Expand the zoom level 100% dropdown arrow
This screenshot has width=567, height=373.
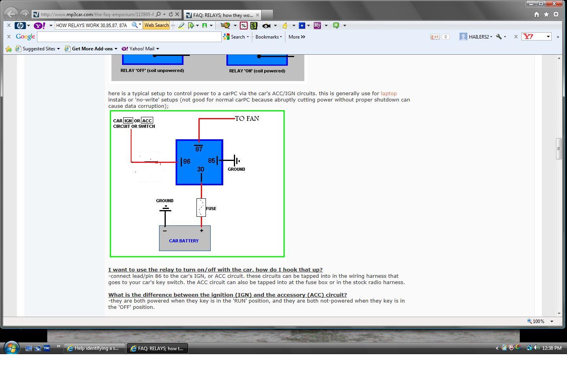pos(552,321)
